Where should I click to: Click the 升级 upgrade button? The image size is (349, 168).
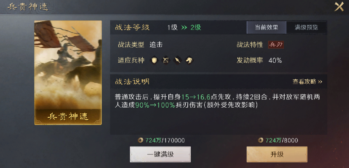click(x=277, y=154)
